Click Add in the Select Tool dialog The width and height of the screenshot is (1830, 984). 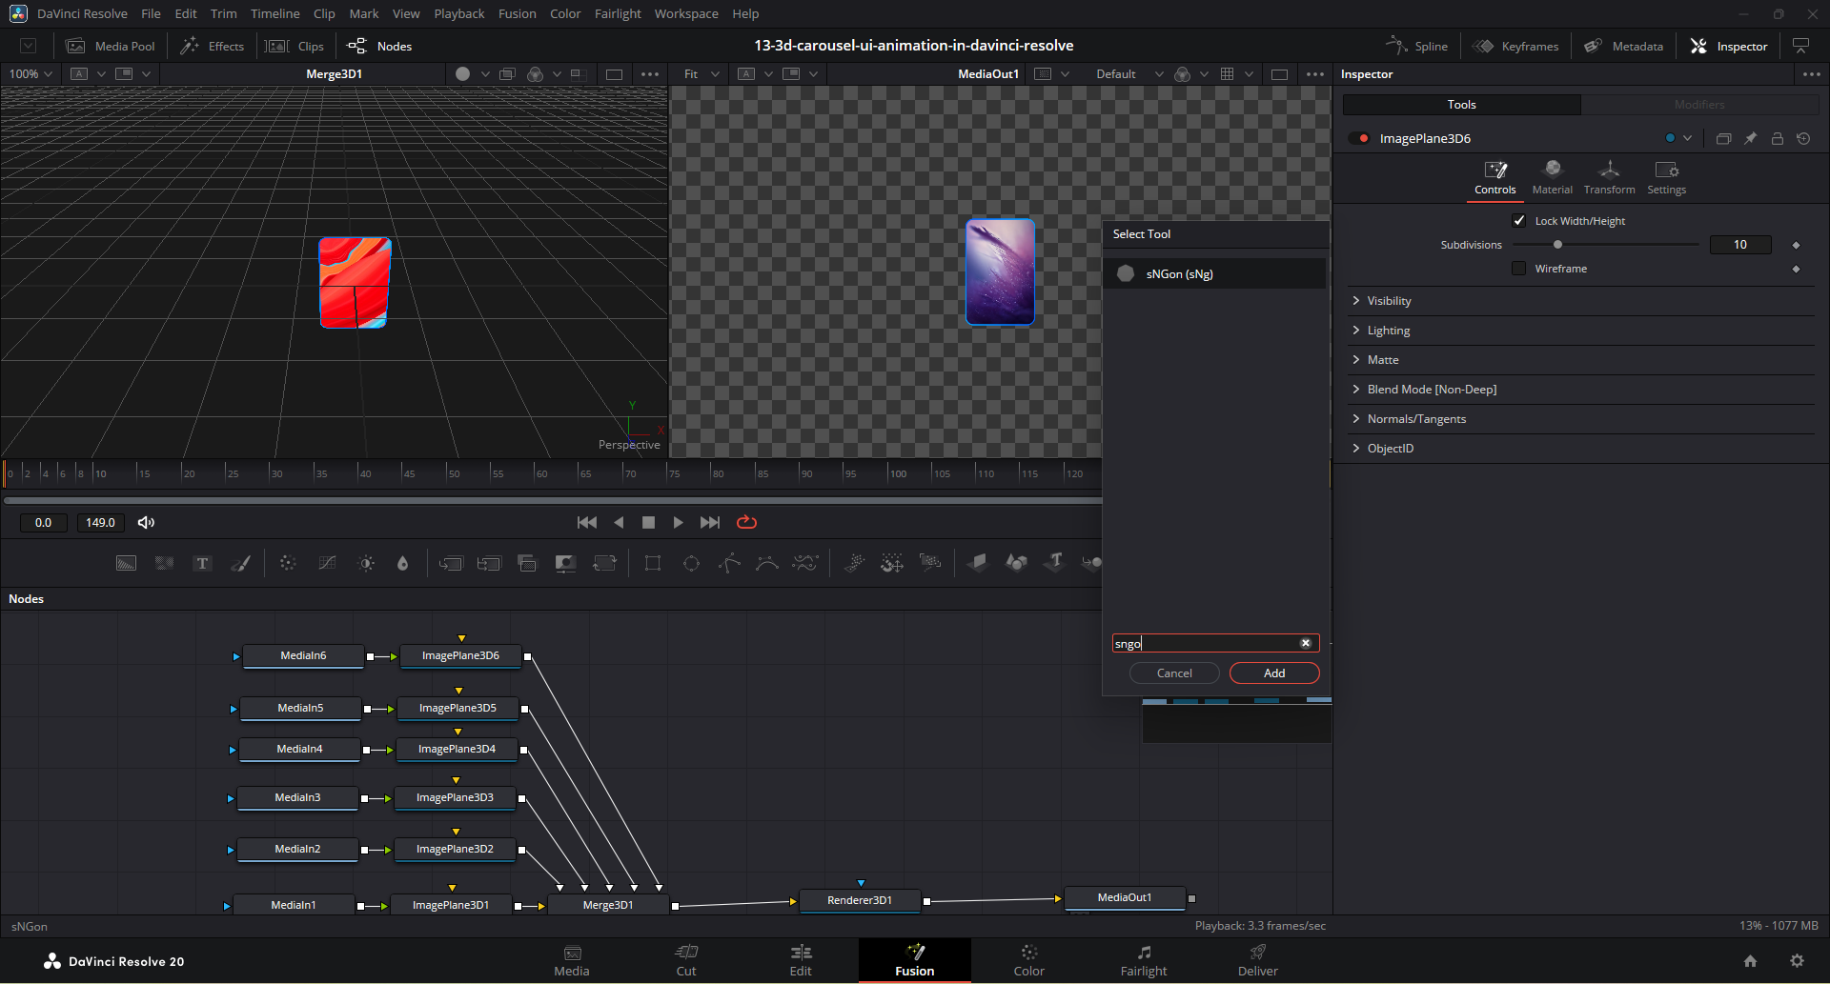coord(1273,673)
